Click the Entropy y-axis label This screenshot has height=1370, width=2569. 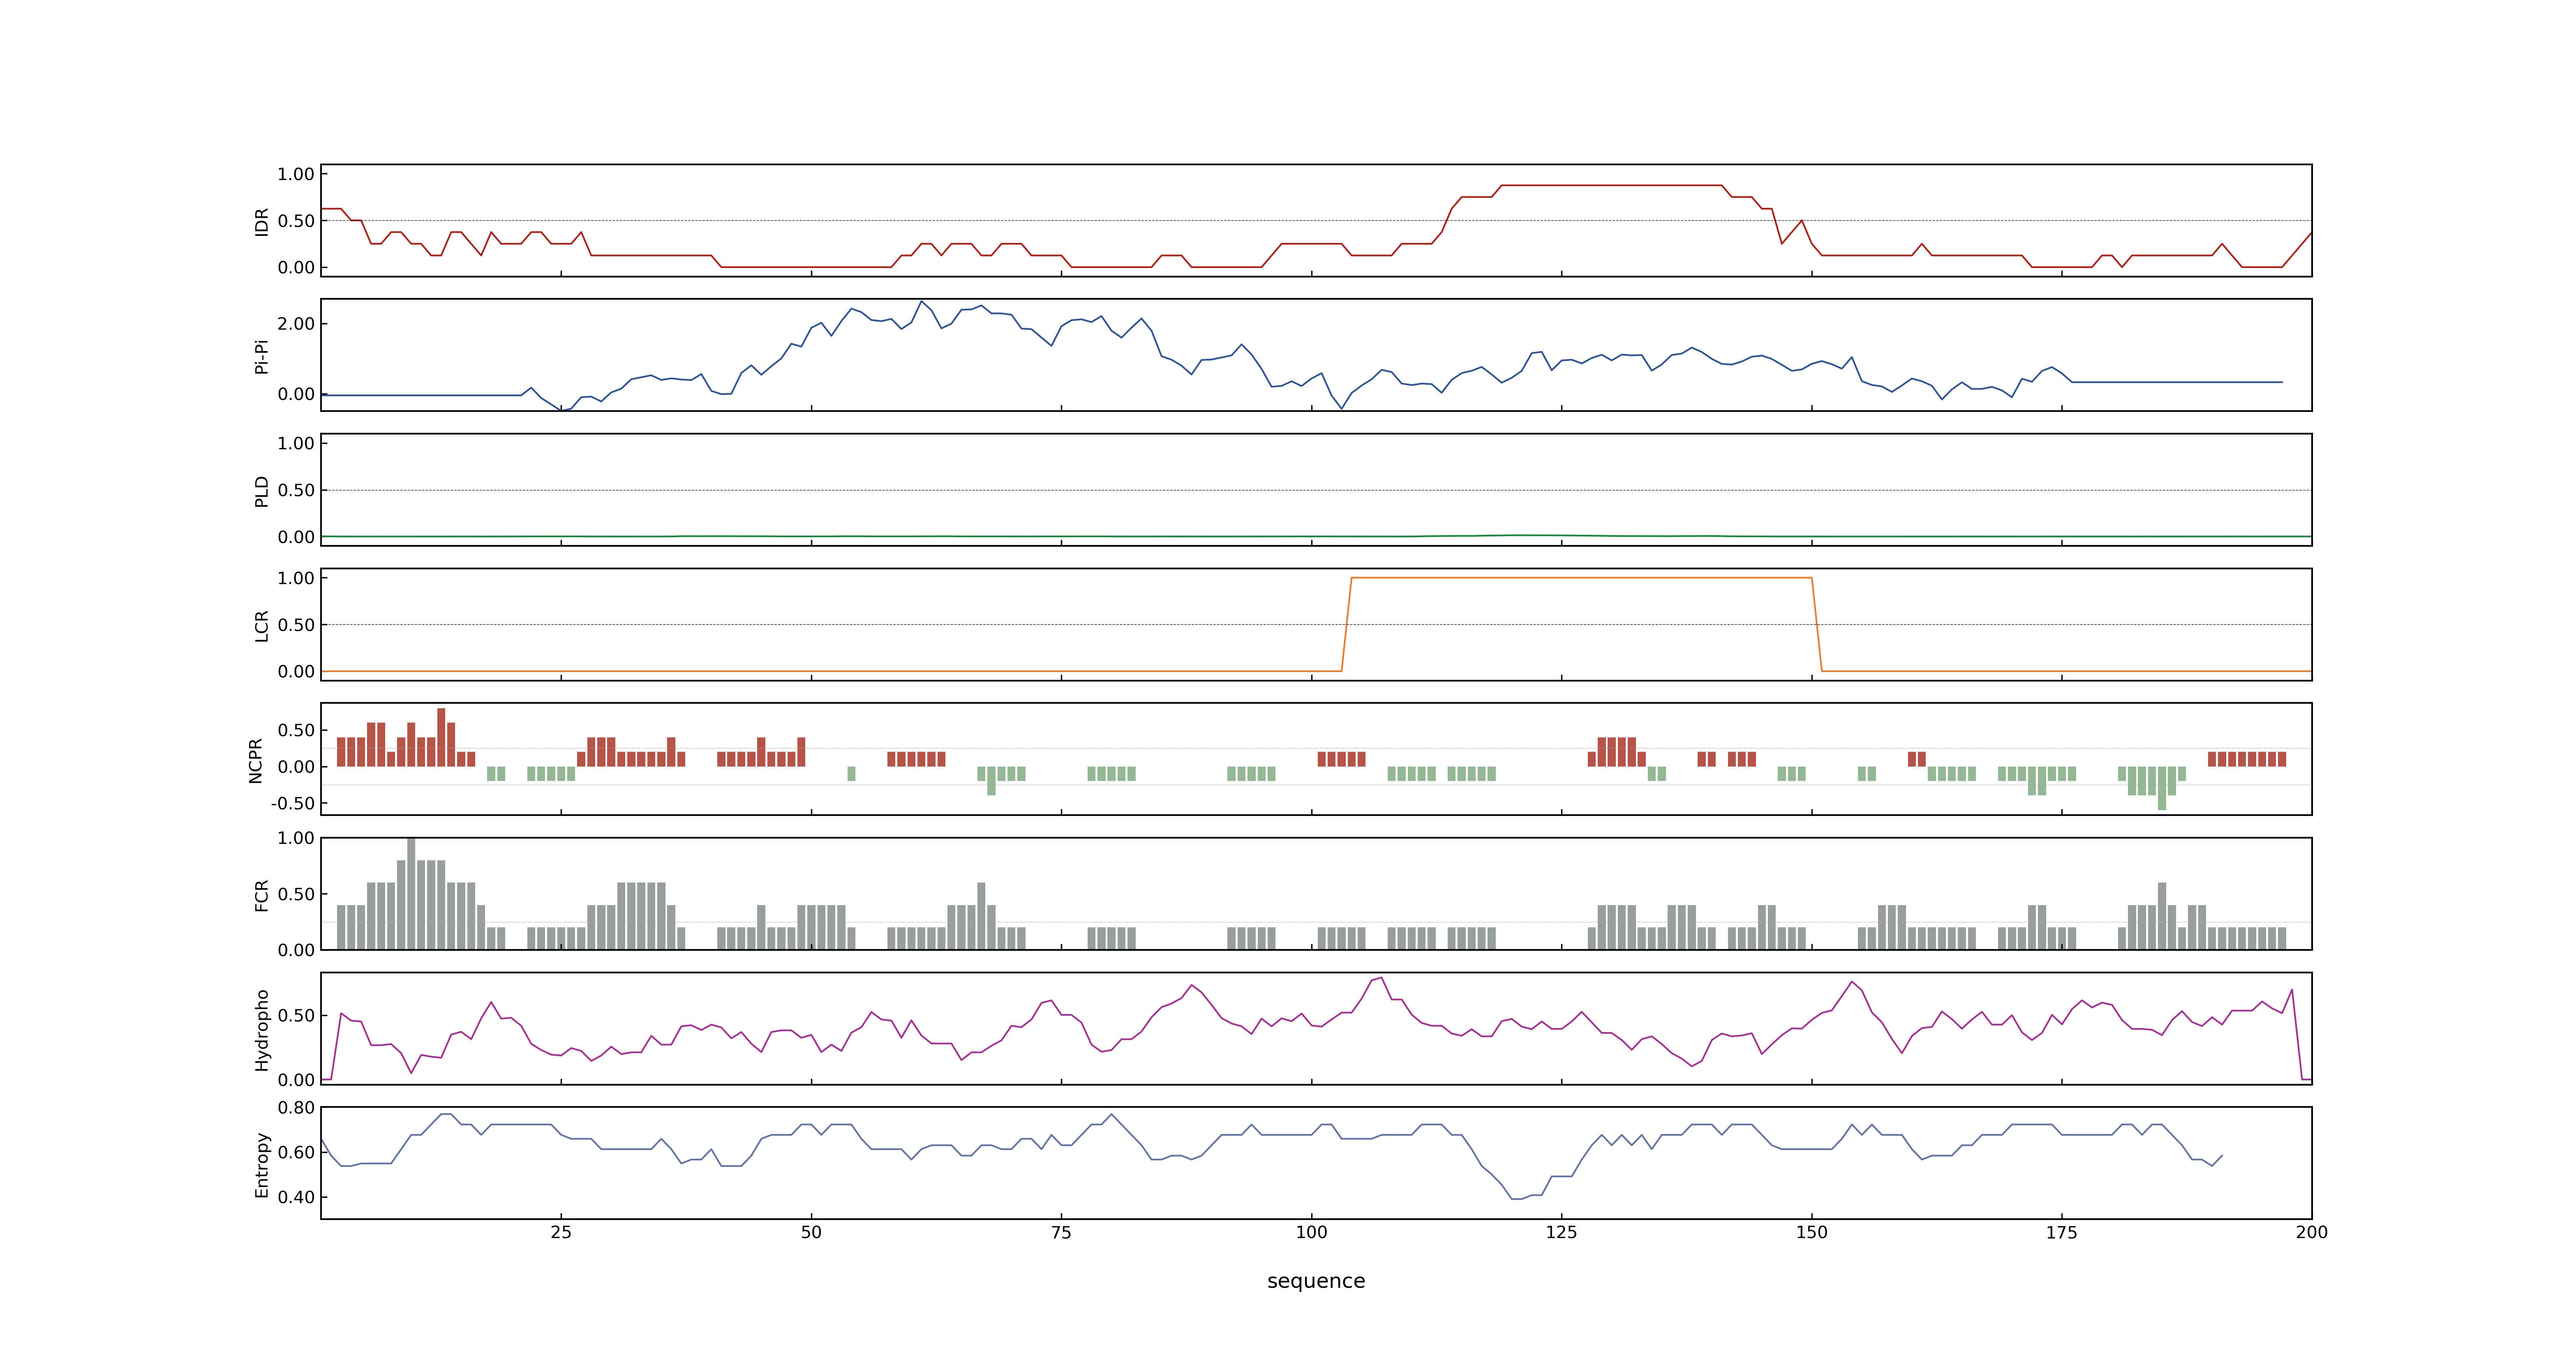tap(261, 1164)
